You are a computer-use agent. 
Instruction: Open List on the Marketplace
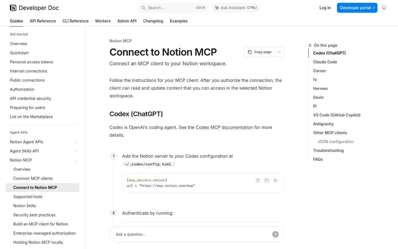point(31,117)
